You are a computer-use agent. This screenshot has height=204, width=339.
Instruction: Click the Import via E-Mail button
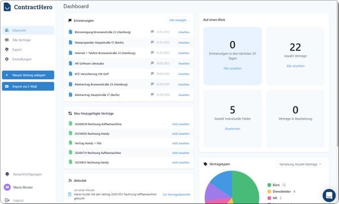point(28,86)
